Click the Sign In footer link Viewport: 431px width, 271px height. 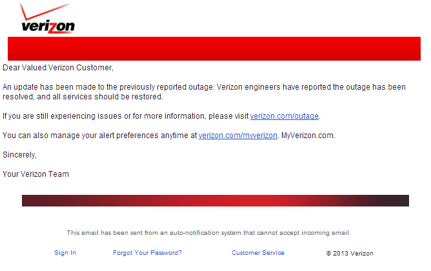tap(65, 252)
